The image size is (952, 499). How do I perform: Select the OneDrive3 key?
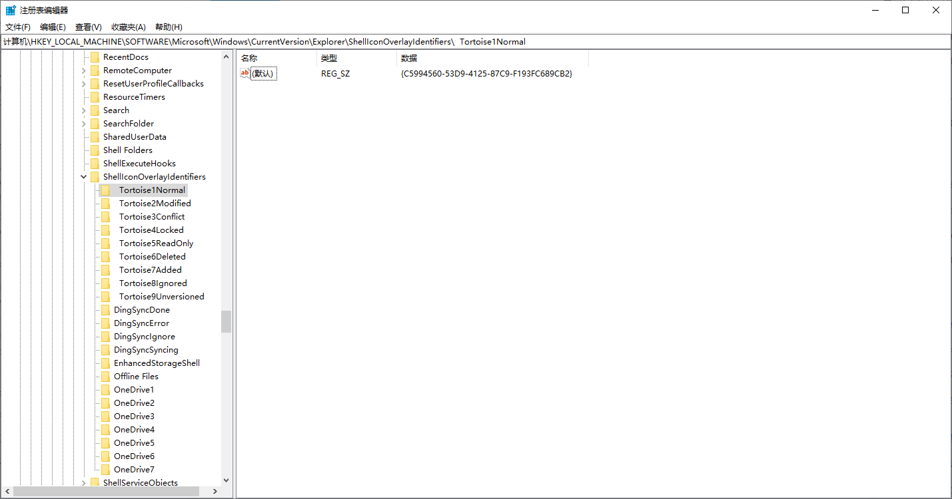pos(134,416)
